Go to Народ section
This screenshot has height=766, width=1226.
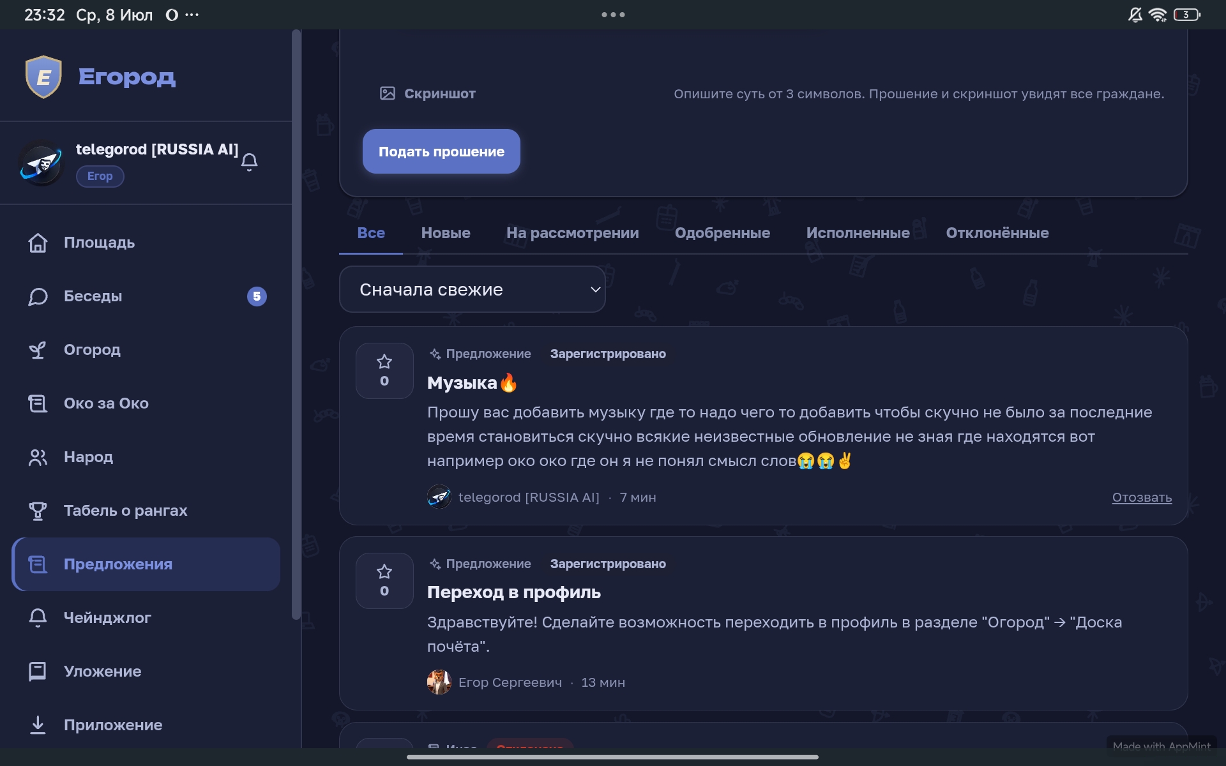pyautogui.click(x=88, y=457)
